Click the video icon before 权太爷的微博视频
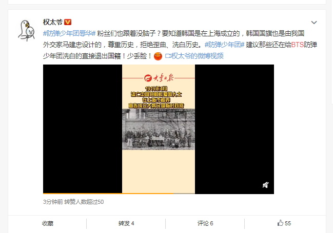The width and height of the screenshot is (333, 233). tap(168, 56)
